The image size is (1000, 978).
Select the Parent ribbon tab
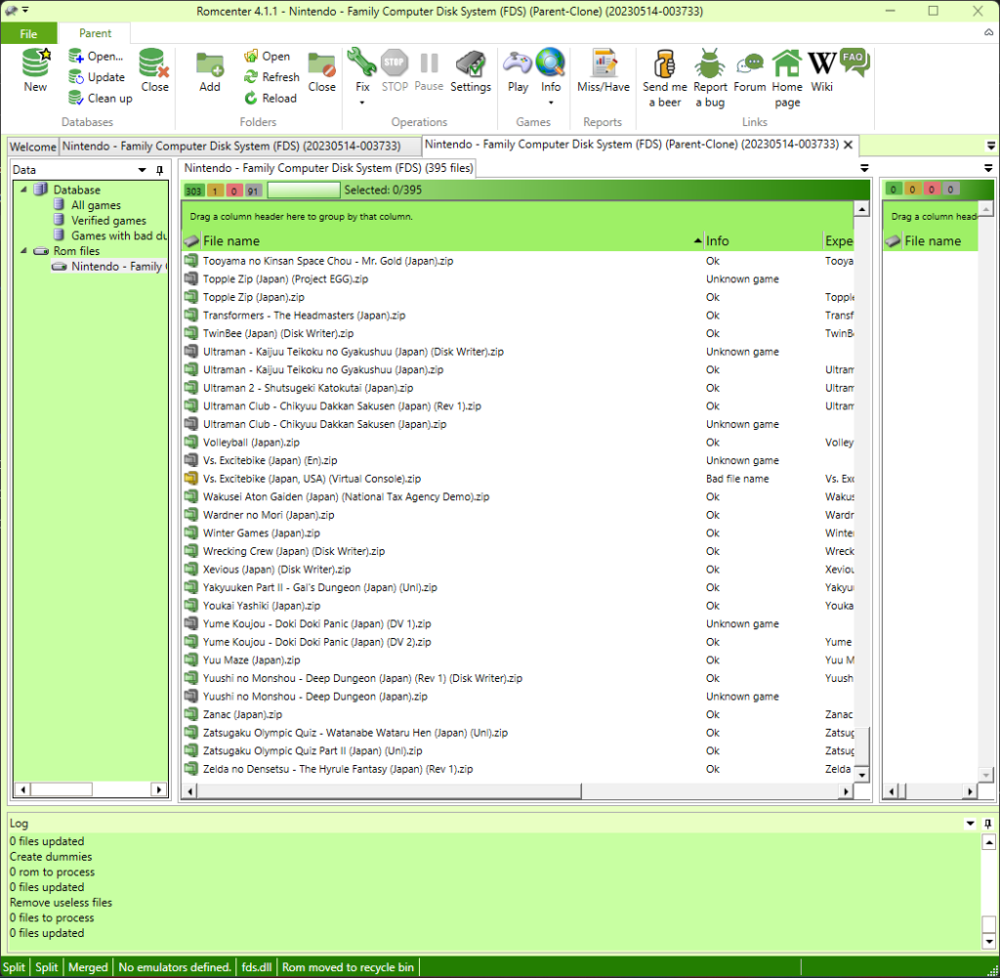coord(95,33)
